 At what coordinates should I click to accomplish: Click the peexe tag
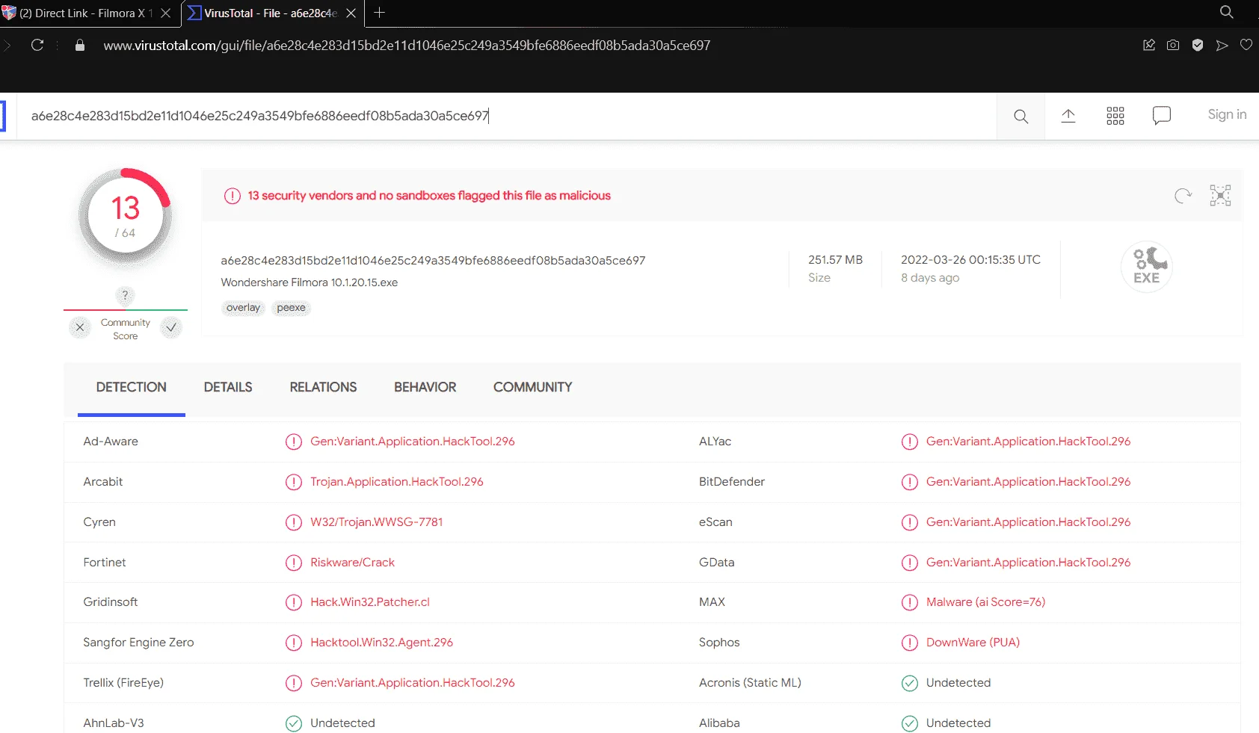291,308
